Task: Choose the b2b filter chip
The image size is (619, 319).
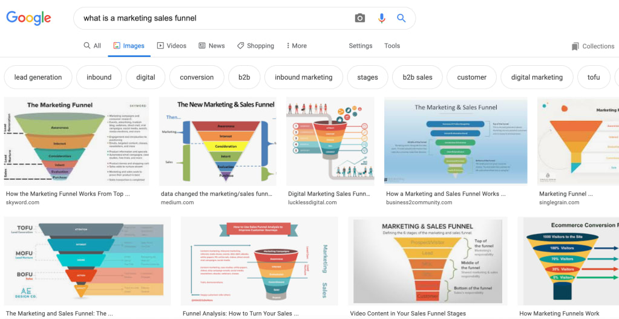Action: point(244,77)
